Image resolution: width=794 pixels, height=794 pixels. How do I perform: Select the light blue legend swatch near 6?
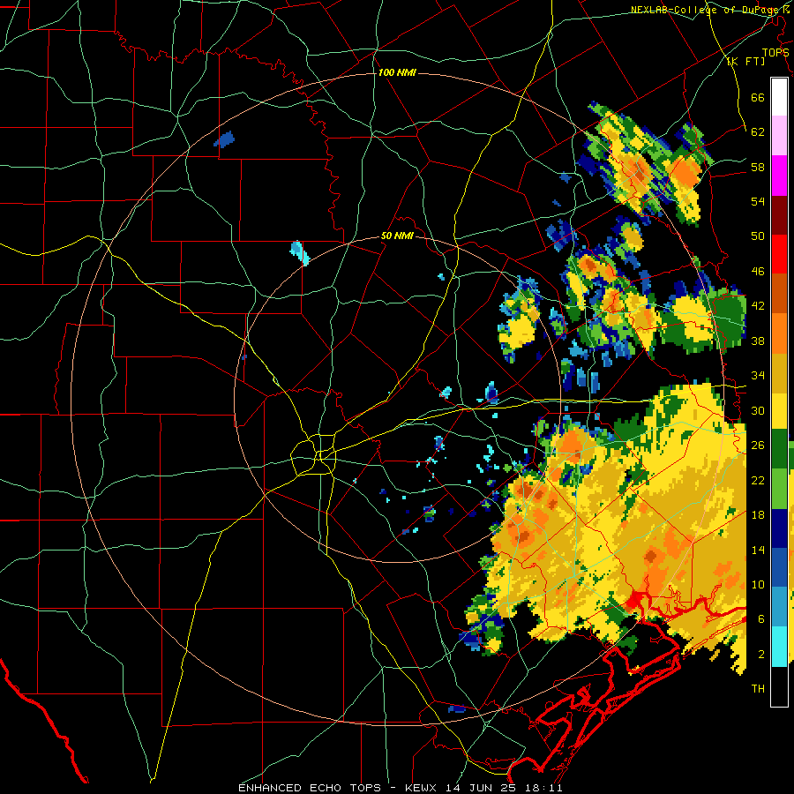coord(779,607)
